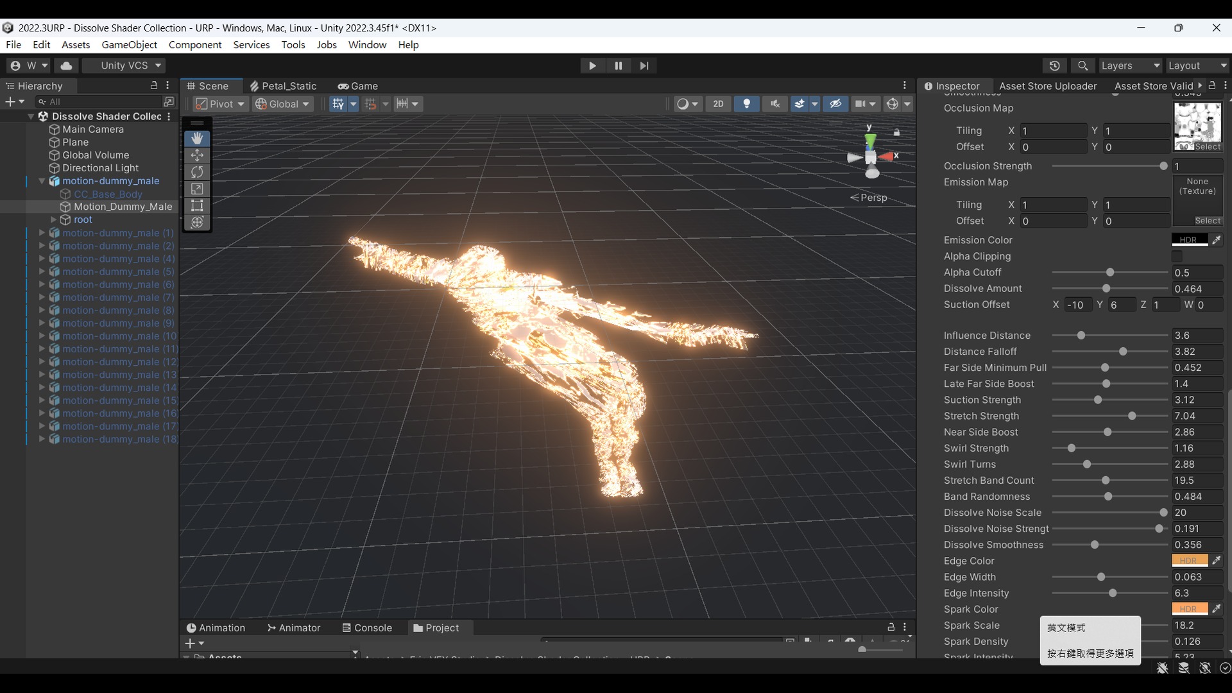Click Select under Emission Map texture
This screenshot has height=693, width=1232.
(x=1208, y=221)
